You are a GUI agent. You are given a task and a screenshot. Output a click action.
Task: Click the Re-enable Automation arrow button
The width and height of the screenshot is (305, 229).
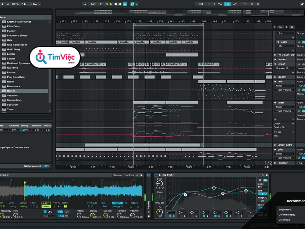point(137,4)
